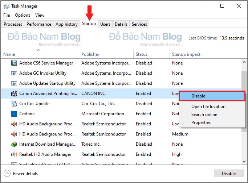The image size is (248, 183).
Task: Select the Adobe Updater Startup Utility name
Action: tap(47, 83)
